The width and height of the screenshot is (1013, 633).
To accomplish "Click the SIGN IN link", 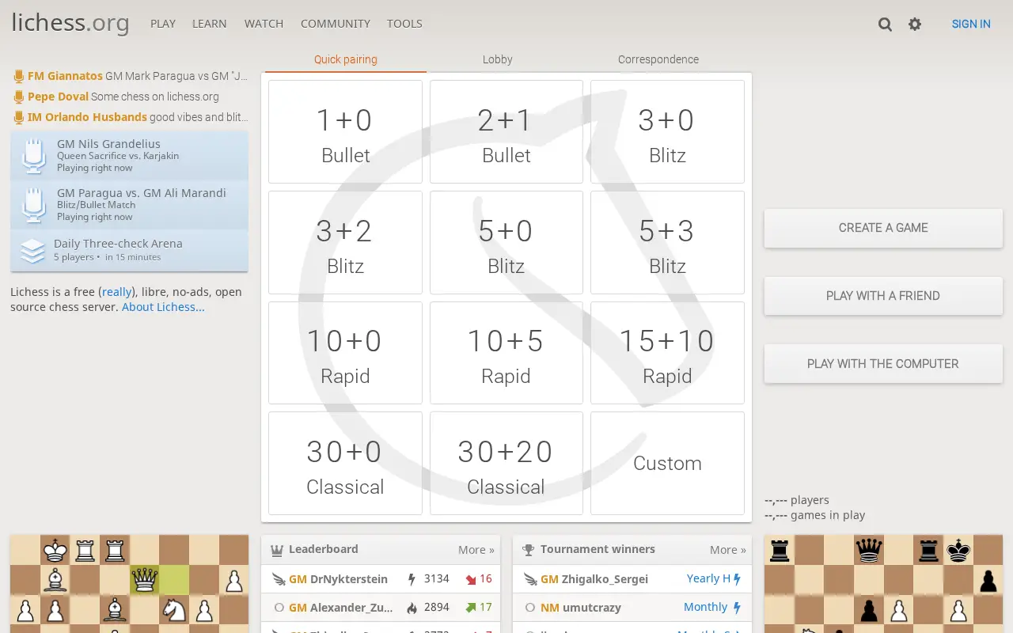I will [x=971, y=24].
